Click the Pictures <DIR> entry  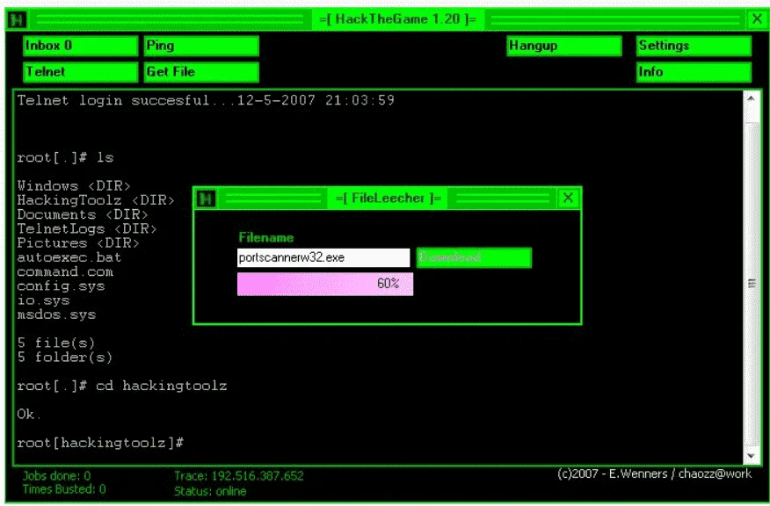tap(78, 243)
